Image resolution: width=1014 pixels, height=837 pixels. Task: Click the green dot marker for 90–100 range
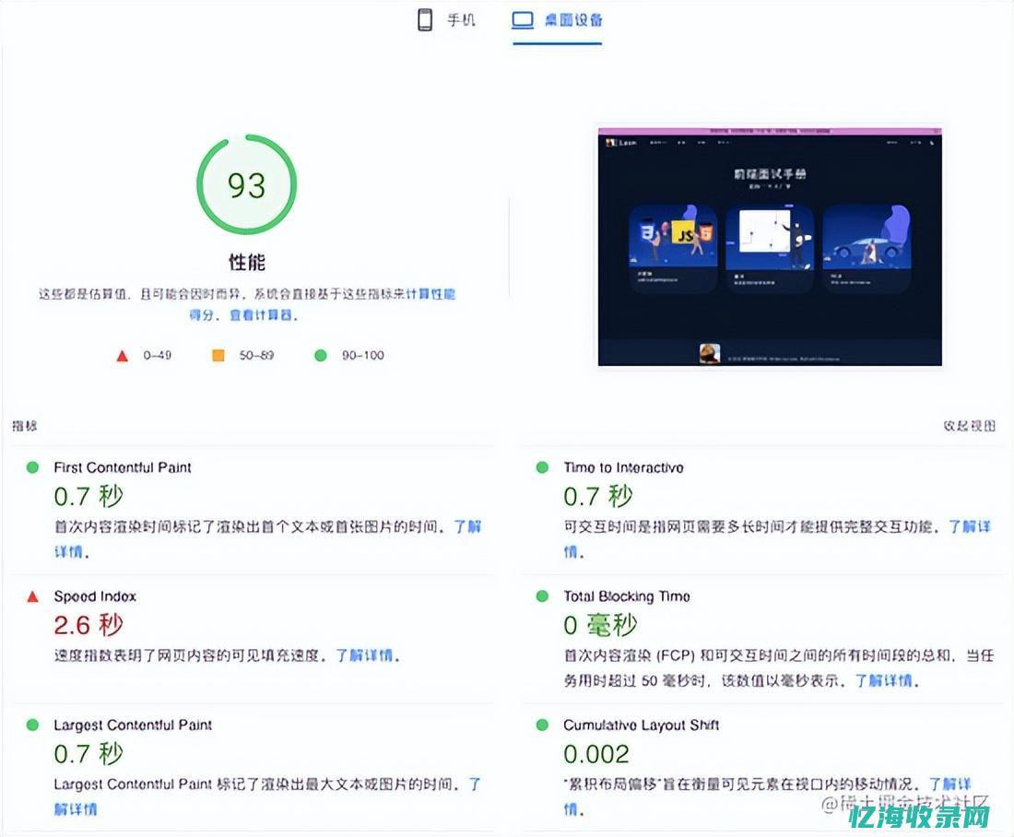(x=321, y=354)
